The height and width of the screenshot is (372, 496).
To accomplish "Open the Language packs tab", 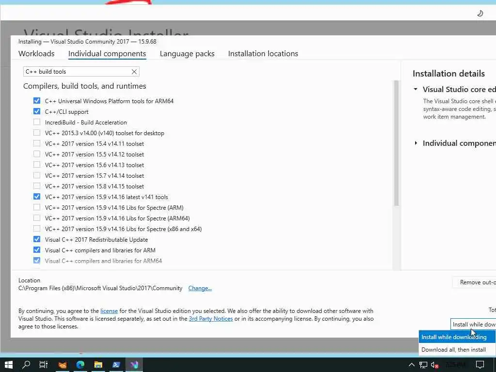I will 187,54.
